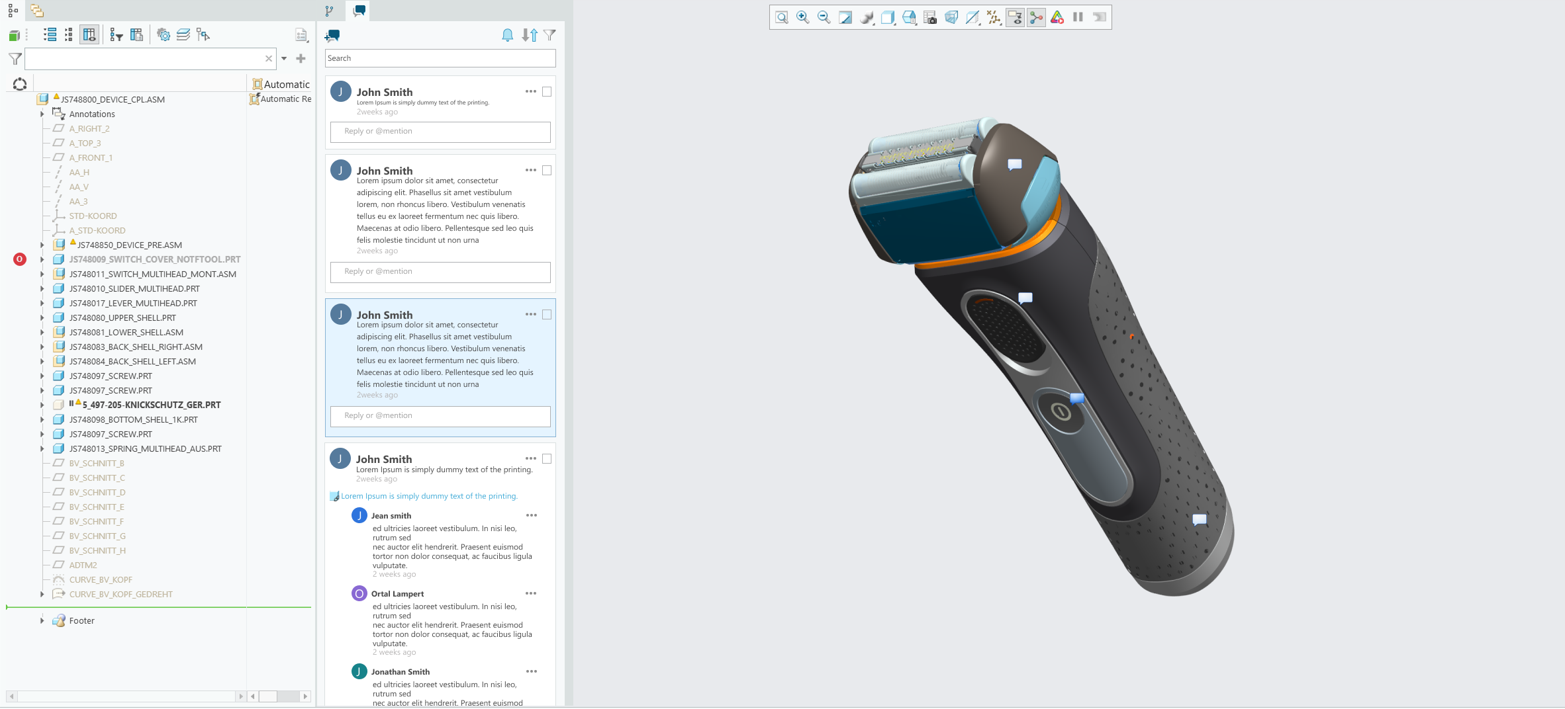Expand JS748081_LOWER_SHELL.ASM node
1565x709 pixels.
pyautogui.click(x=42, y=333)
